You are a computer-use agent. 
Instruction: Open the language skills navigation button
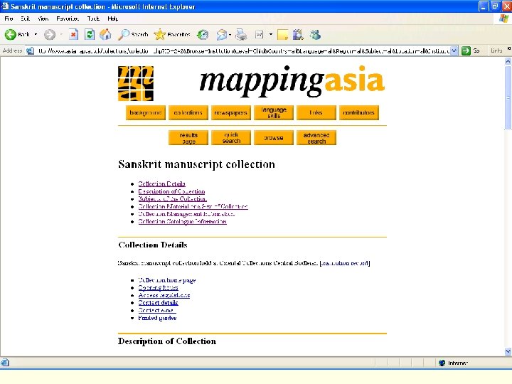click(274, 112)
